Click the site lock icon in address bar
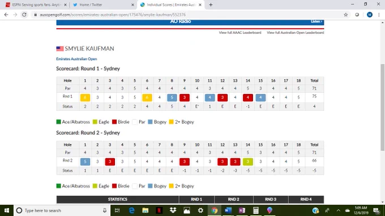385x216 pixels. [x=35, y=15]
